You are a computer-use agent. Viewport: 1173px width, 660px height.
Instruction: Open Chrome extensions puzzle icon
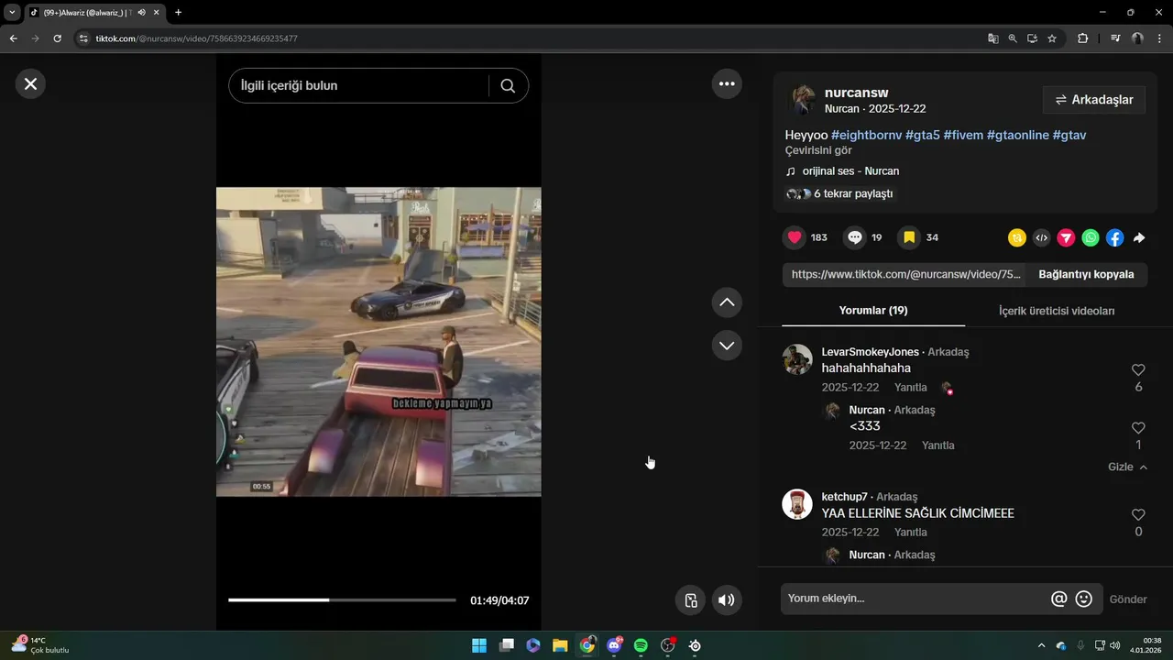click(x=1082, y=38)
